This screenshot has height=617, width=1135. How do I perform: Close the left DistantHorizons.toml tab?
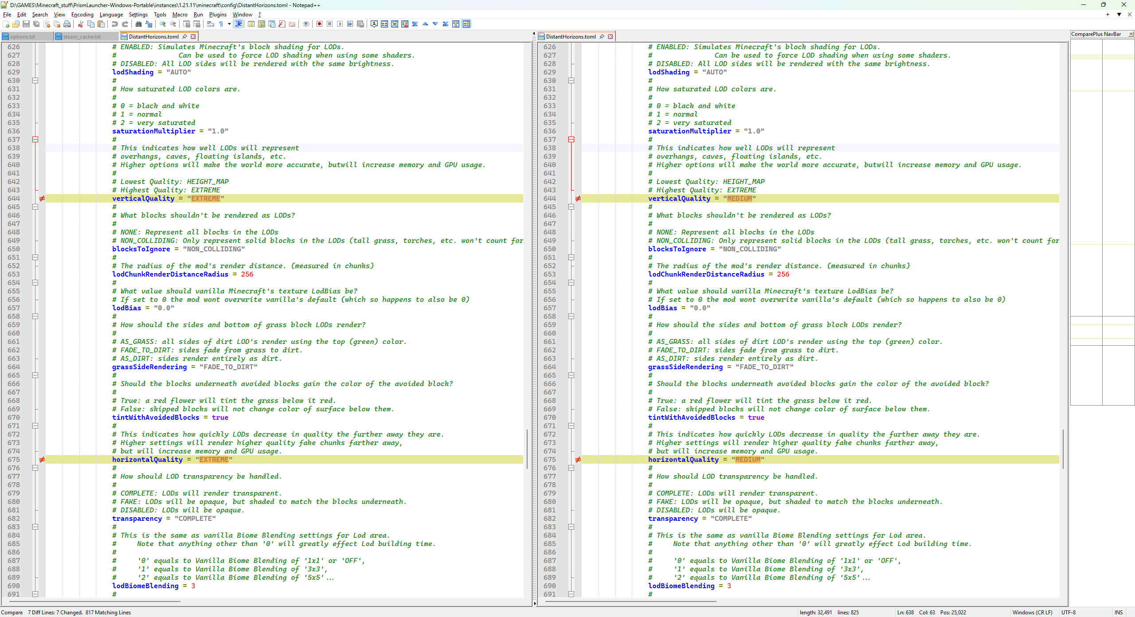click(x=193, y=36)
